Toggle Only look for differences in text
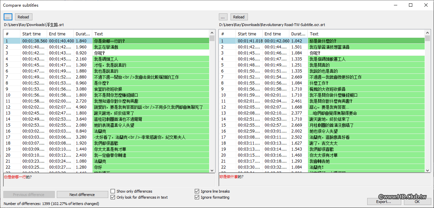 pos(113,197)
